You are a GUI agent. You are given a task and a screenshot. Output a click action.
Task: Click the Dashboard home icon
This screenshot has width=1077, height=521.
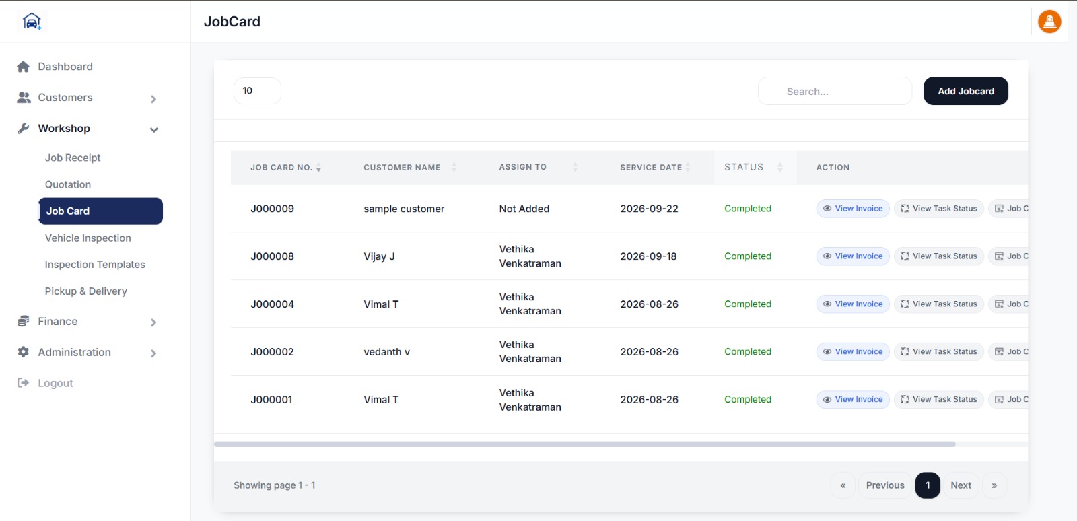pyautogui.click(x=24, y=67)
